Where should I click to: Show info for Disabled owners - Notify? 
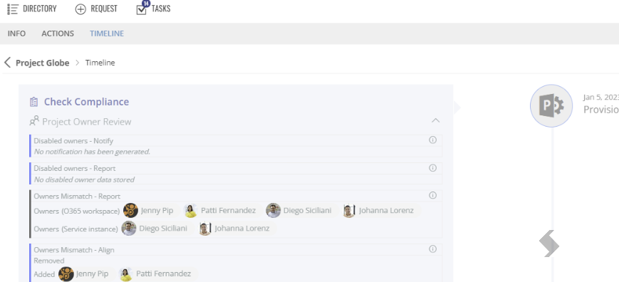pos(432,140)
